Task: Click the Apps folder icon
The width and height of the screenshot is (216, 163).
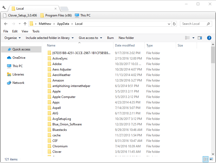Action: pyautogui.click(x=49, y=102)
